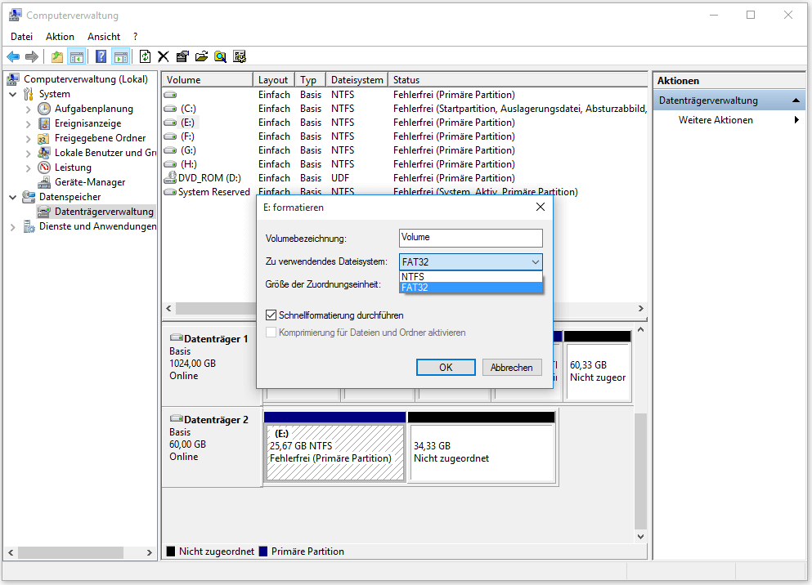Collapse the System tree node
This screenshot has height=585, width=812.
point(13,94)
